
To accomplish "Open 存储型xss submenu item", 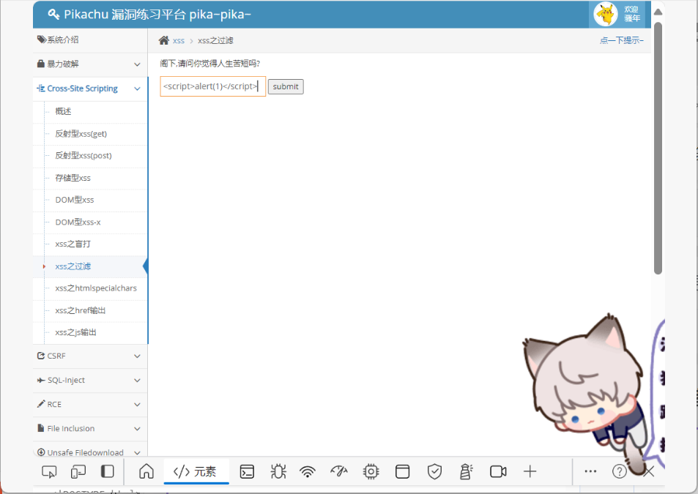I will click(73, 178).
